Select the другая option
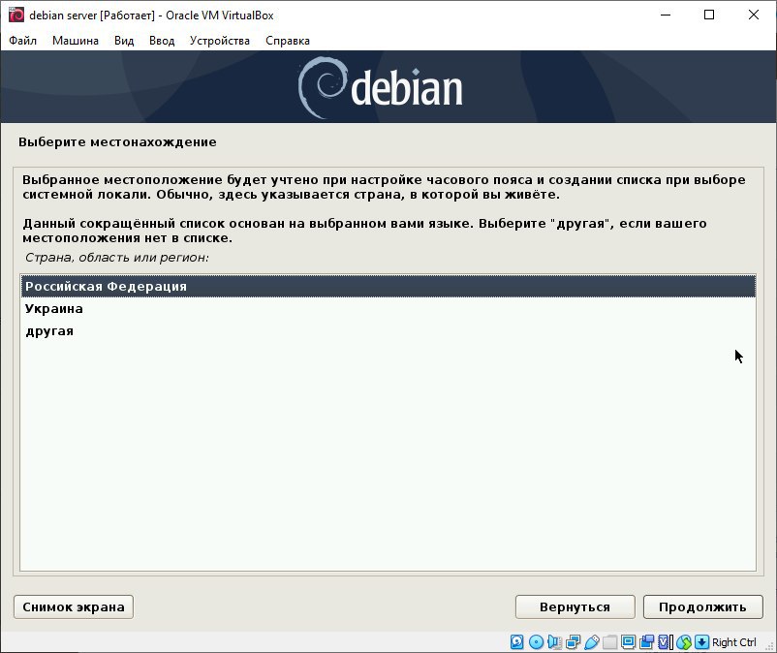This screenshot has height=653, width=777. [388, 331]
